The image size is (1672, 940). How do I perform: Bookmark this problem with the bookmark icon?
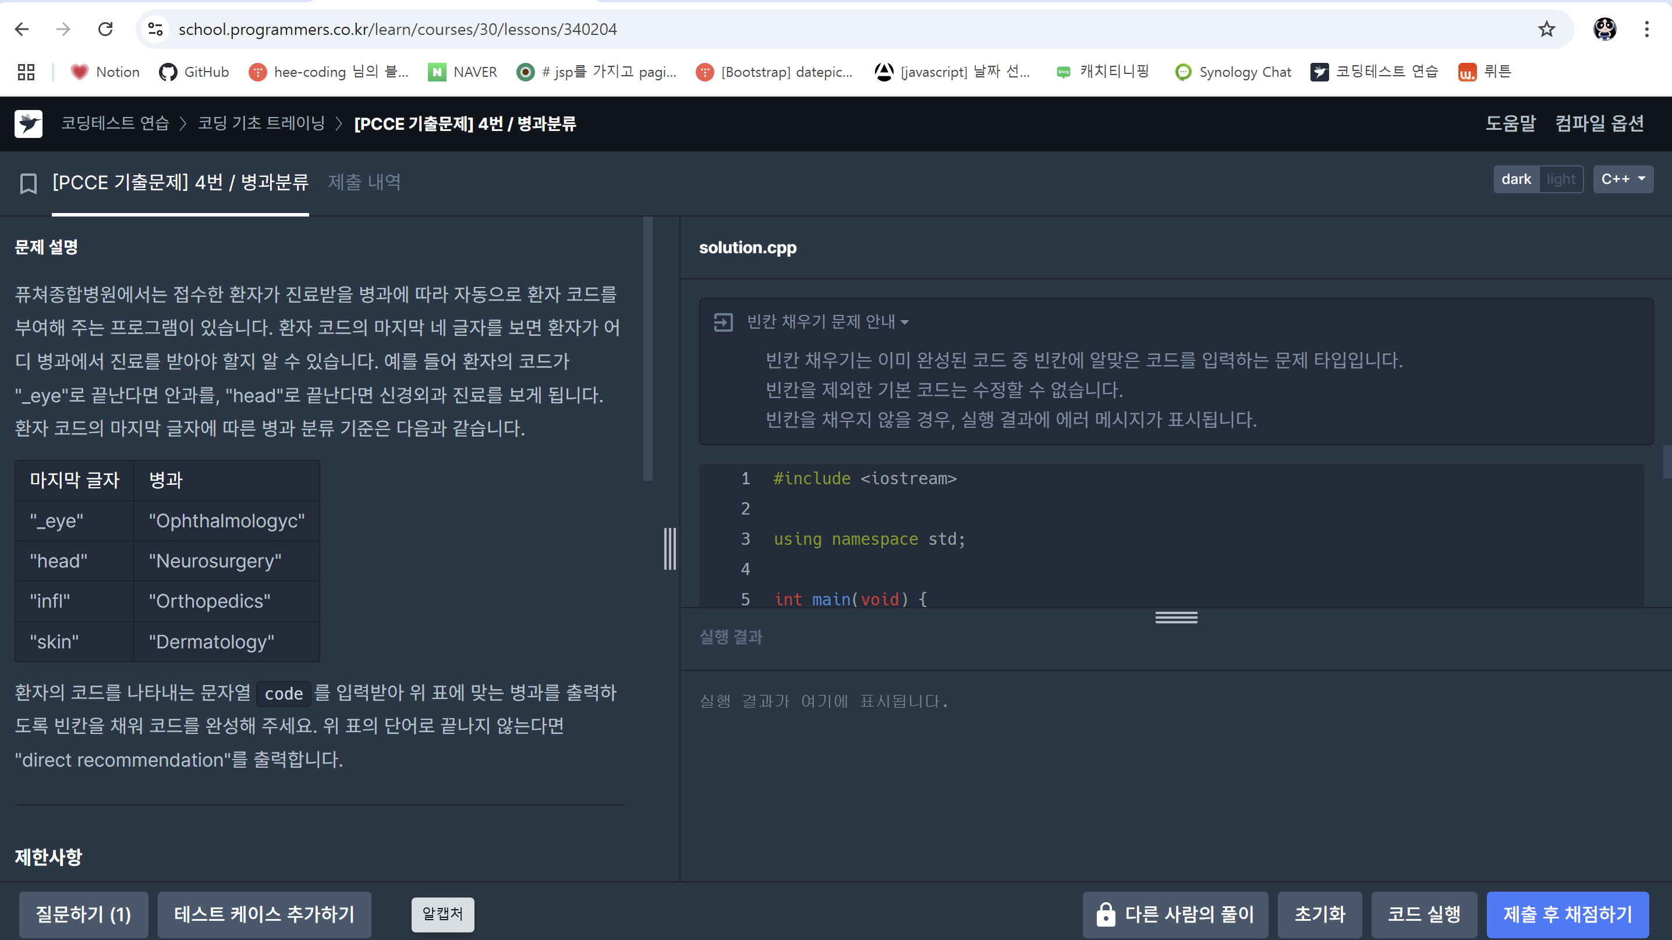click(28, 183)
